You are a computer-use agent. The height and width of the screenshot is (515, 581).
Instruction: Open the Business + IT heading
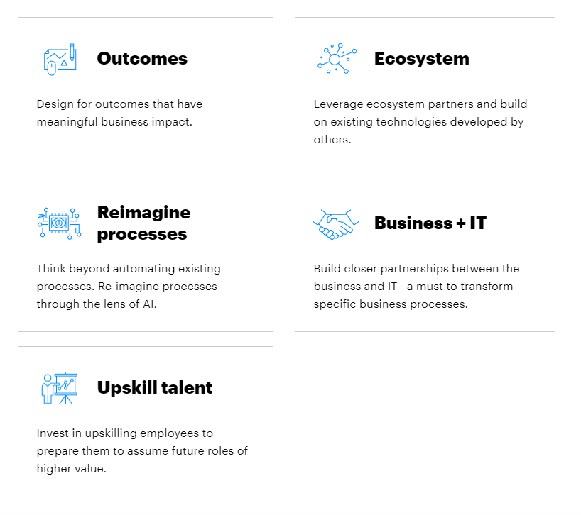[430, 223]
